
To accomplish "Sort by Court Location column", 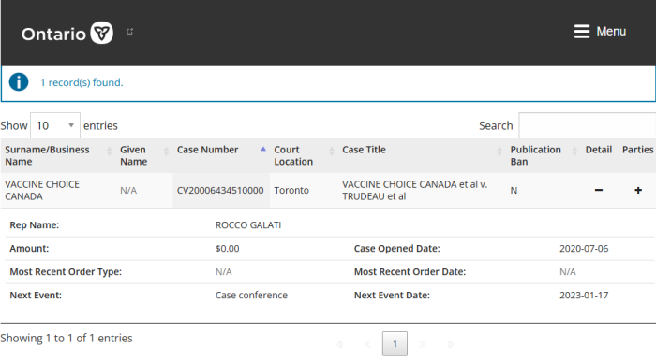I will coord(304,155).
